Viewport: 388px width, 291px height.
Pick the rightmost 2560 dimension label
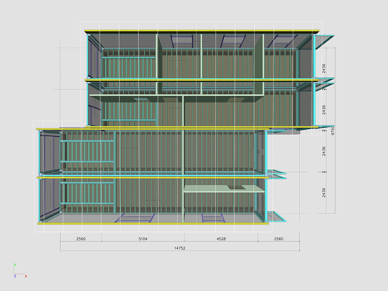tap(278, 239)
